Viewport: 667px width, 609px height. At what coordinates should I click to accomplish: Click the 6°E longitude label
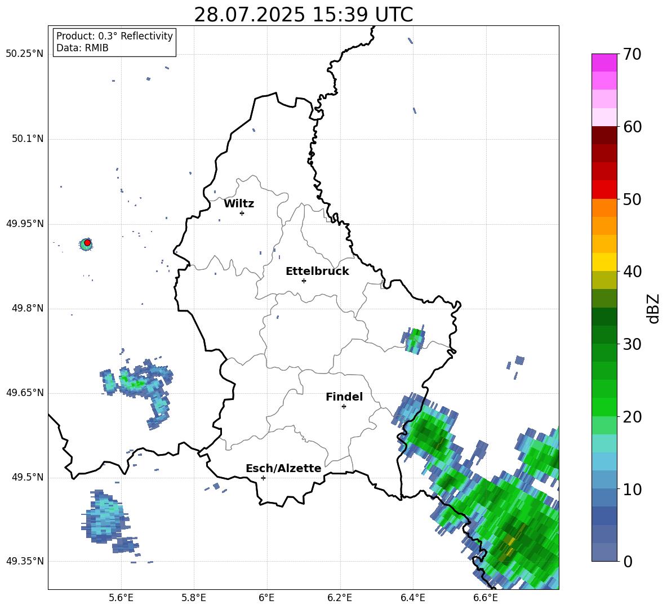coord(266,598)
